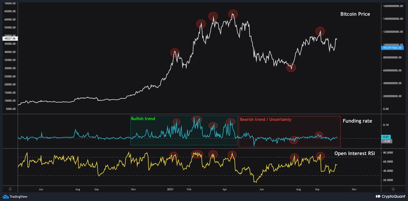Click the Bitcoin Price title text
The height and width of the screenshot is (201, 408).
[x=355, y=14]
